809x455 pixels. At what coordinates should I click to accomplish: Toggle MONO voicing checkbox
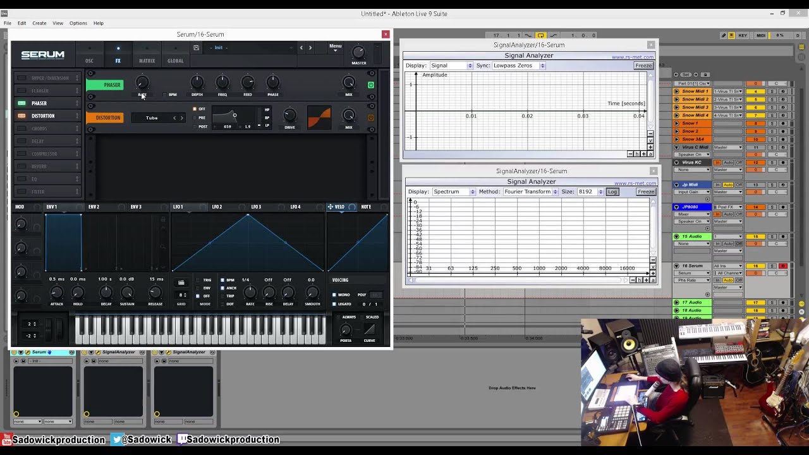pyautogui.click(x=334, y=294)
